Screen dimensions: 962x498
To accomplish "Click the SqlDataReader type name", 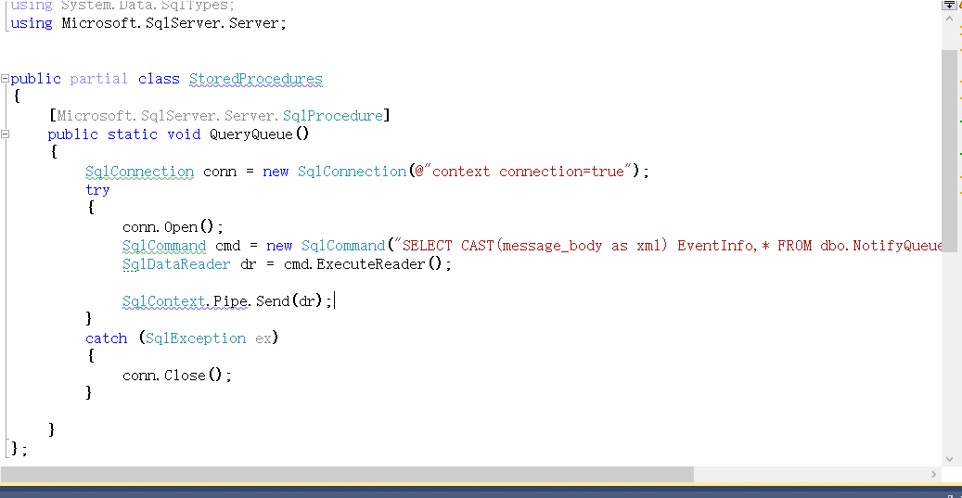I will tap(176, 264).
